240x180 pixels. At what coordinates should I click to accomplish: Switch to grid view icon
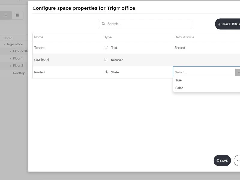[x=18, y=15]
